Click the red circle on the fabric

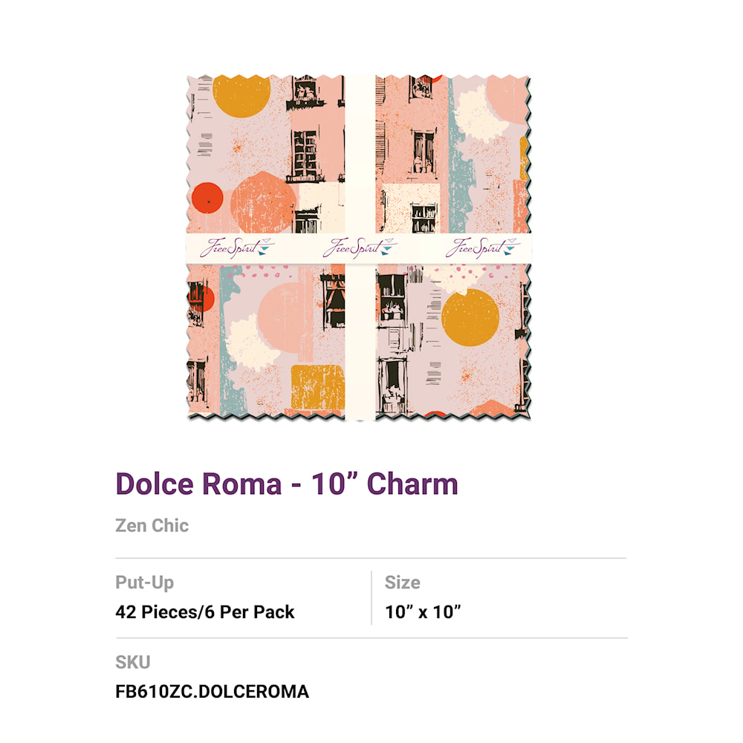(x=207, y=198)
